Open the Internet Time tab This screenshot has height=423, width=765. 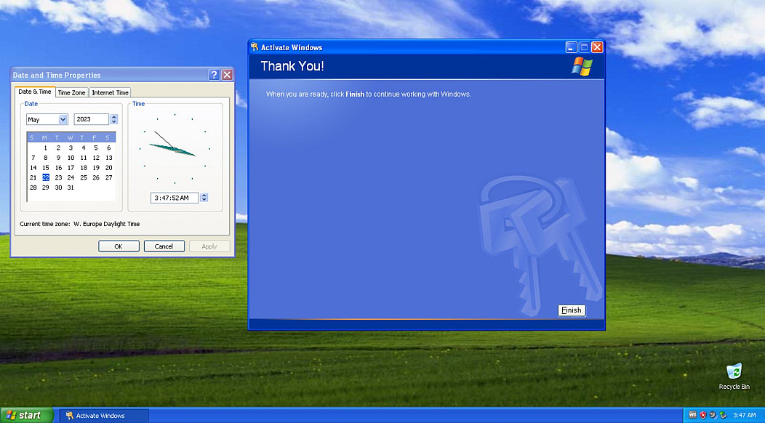(x=111, y=92)
